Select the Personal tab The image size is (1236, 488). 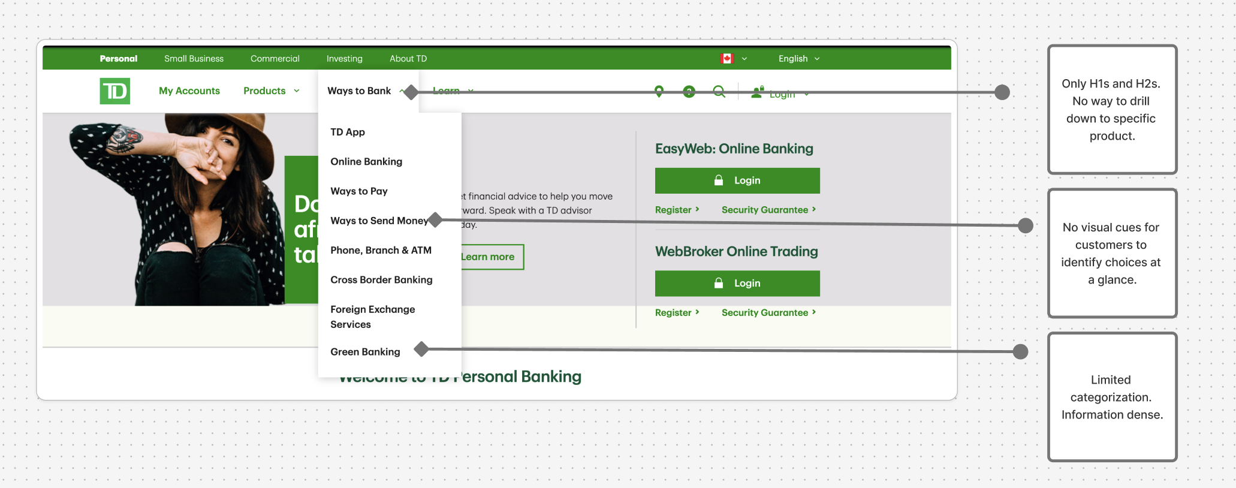pos(119,59)
